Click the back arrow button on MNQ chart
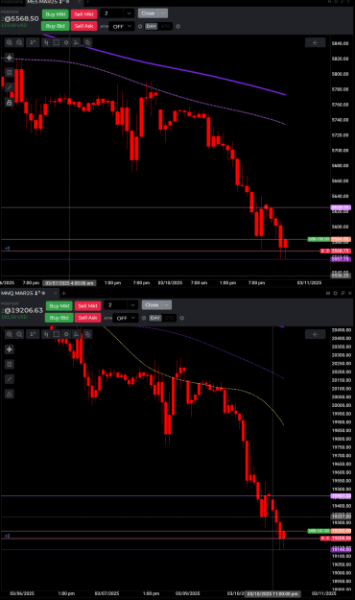This screenshot has height=600, width=355. click(316, 334)
